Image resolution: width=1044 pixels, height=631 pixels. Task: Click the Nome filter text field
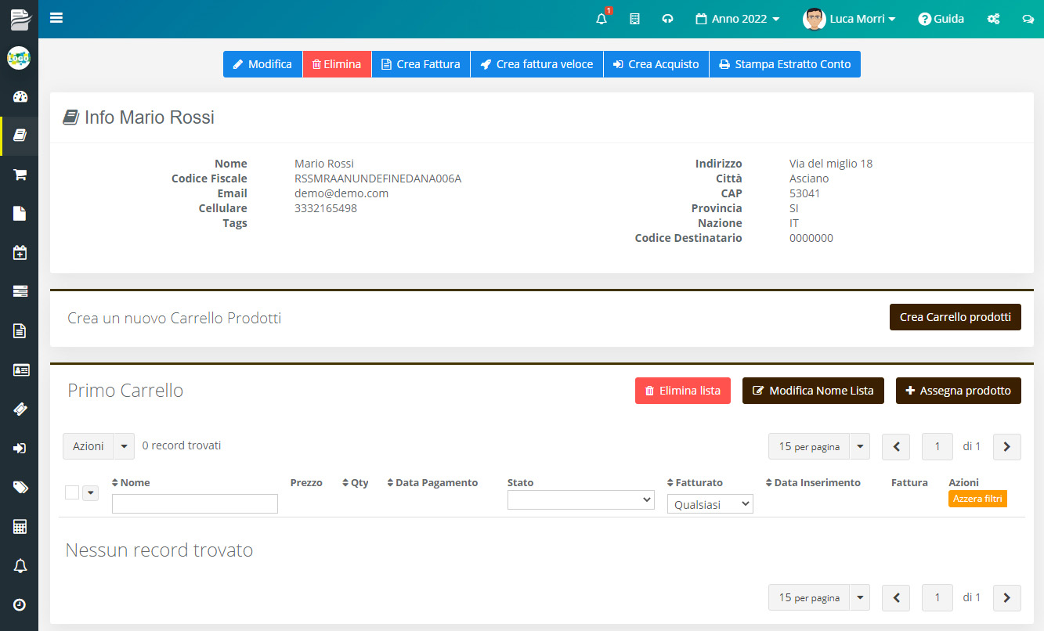pos(195,503)
